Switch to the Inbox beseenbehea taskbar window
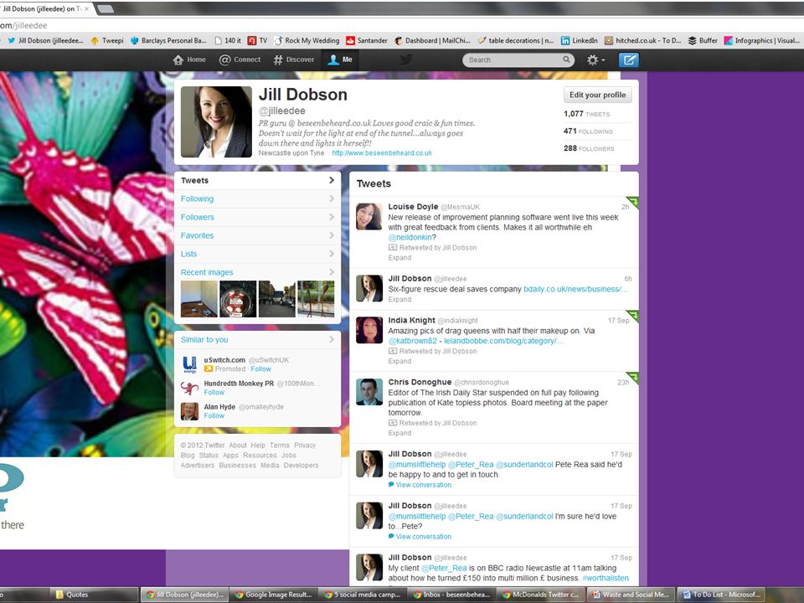Viewport: 804px width, 603px height. click(x=452, y=595)
